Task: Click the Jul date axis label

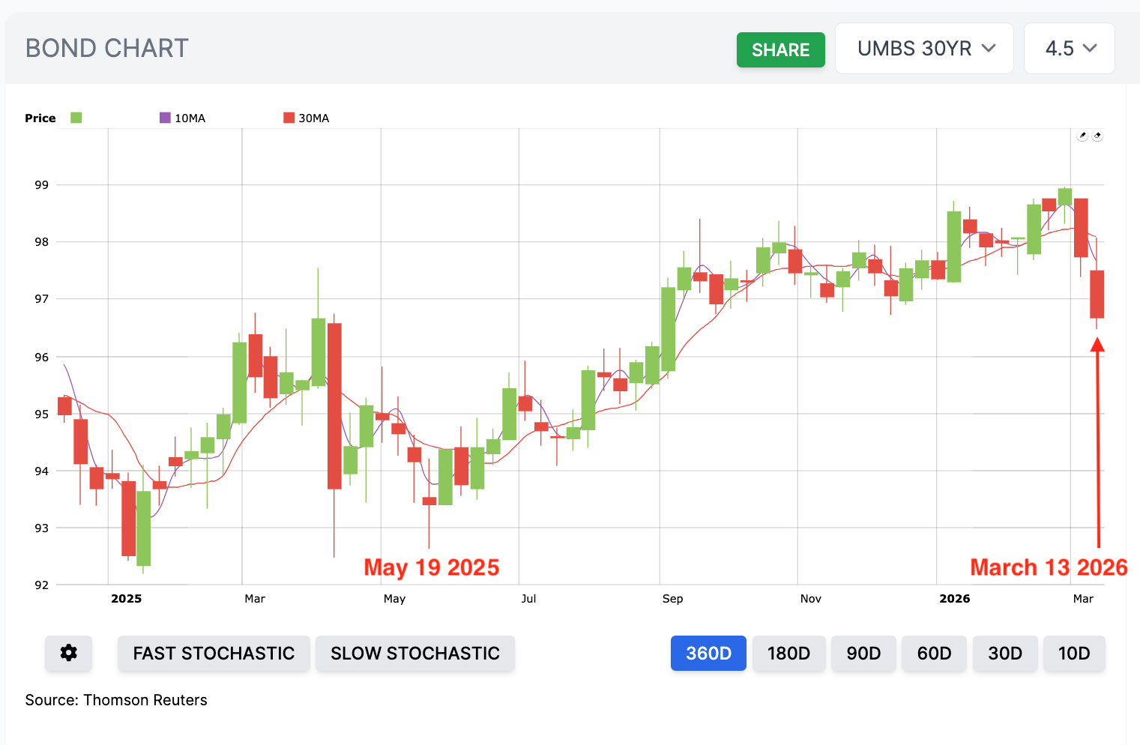Action: (x=528, y=599)
